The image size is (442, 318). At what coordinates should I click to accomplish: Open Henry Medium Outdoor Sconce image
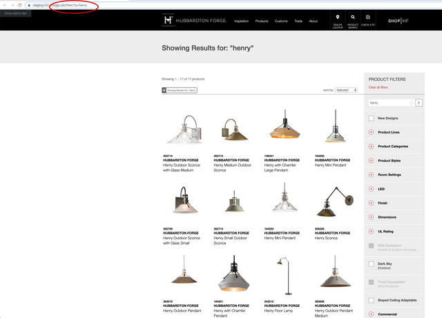[x=235, y=129]
